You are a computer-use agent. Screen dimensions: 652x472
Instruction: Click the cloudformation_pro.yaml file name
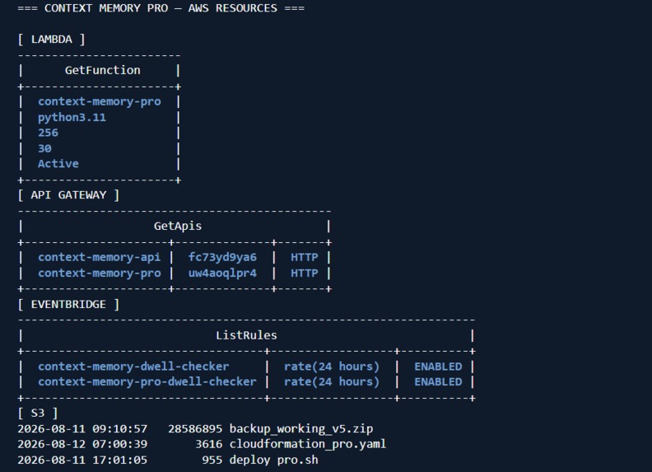(308, 444)
